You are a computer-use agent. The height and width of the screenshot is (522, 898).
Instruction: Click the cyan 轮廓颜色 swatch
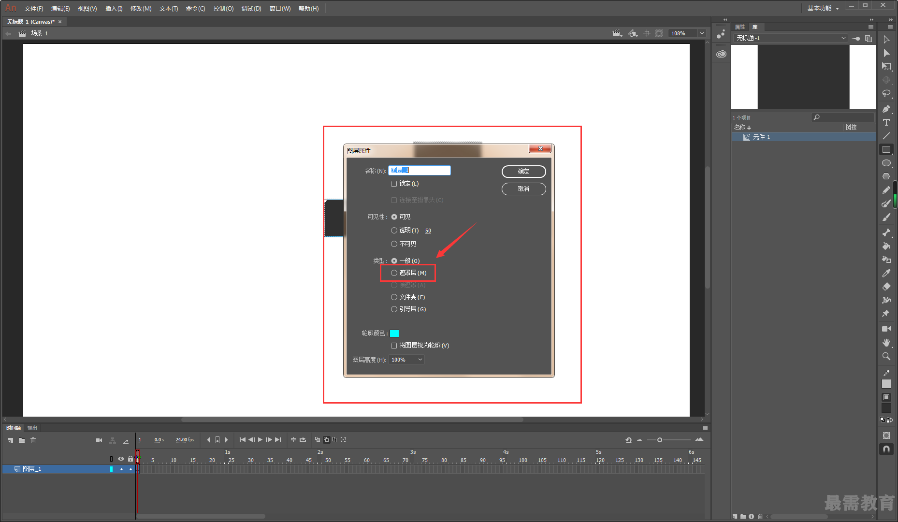point(394,333)
